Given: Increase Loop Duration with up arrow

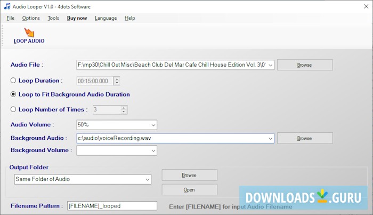Looking at the screenshot, I should click(x=117, y=79).
